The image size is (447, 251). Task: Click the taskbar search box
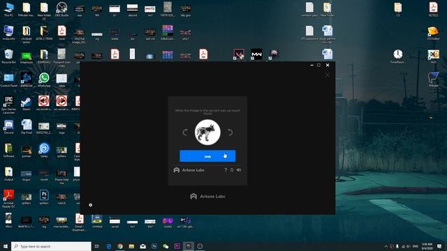pyautogui.click(x=51, y=246)
